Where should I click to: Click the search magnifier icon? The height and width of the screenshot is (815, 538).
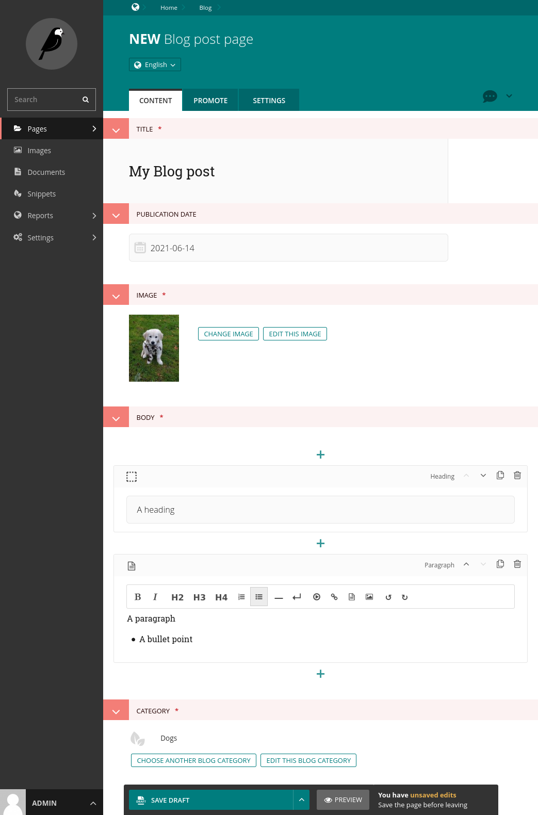tap(86, 100)
